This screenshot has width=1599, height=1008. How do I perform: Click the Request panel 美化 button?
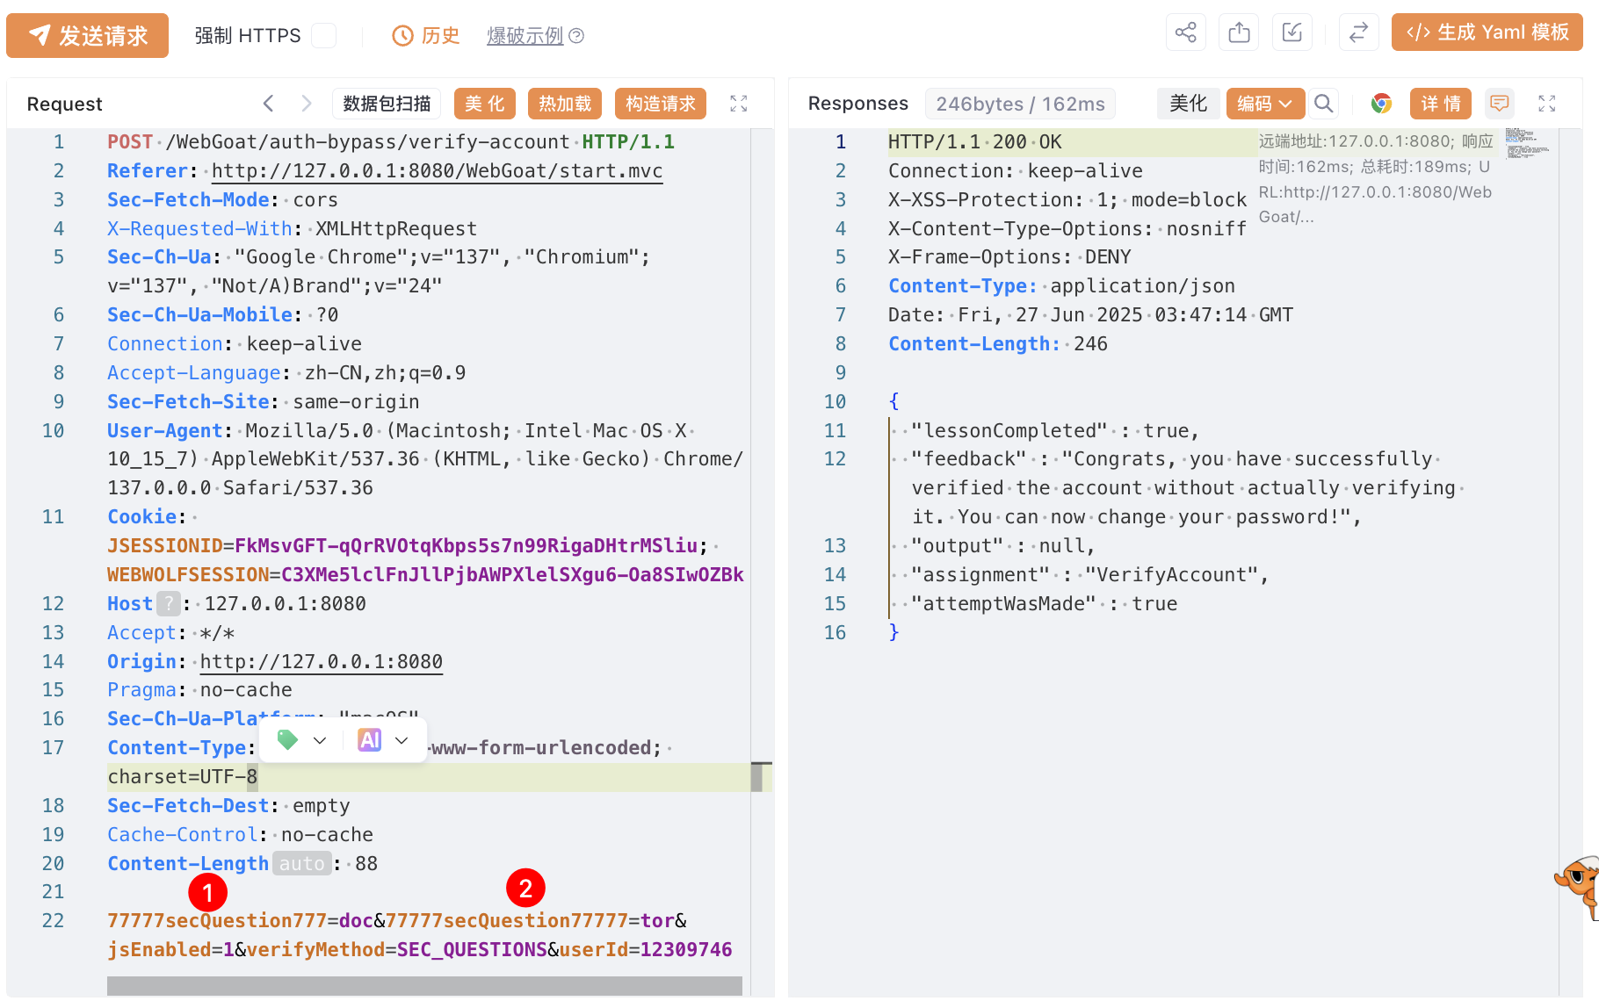pos(484,104)
